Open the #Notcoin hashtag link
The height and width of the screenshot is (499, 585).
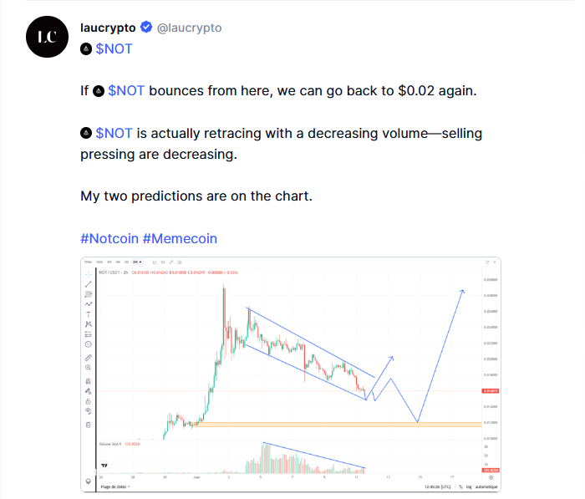[109, 238]
